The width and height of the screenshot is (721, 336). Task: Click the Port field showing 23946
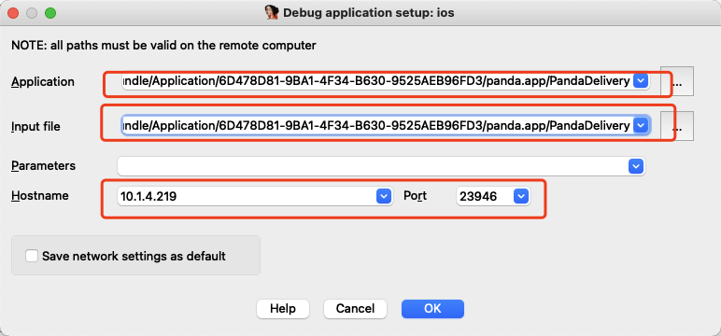484,196
